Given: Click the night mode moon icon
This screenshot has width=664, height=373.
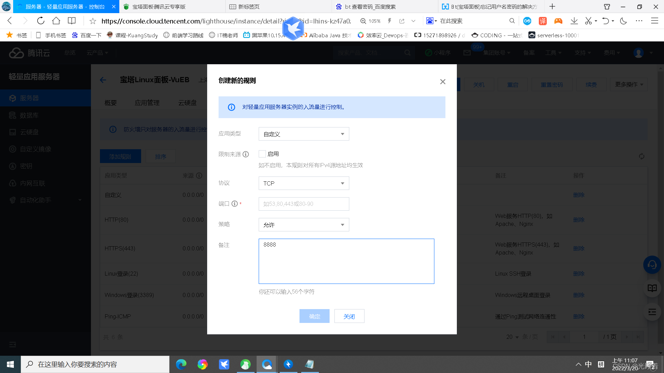Looking at the screenshot, I should tap(624, 21).
